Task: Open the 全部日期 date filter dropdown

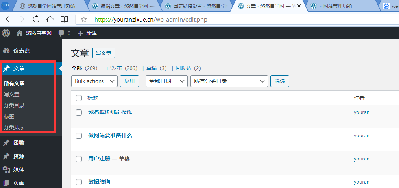Action: pos(166,81)
